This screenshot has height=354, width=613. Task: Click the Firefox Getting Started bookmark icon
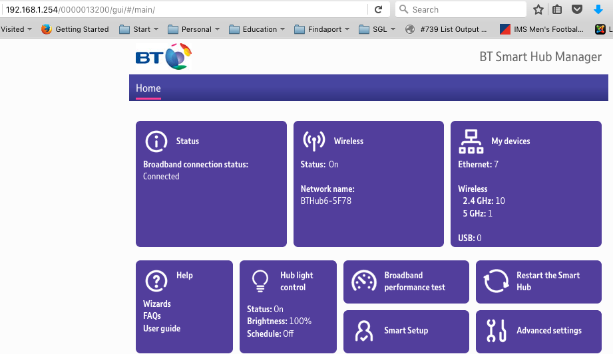[47, 29]
